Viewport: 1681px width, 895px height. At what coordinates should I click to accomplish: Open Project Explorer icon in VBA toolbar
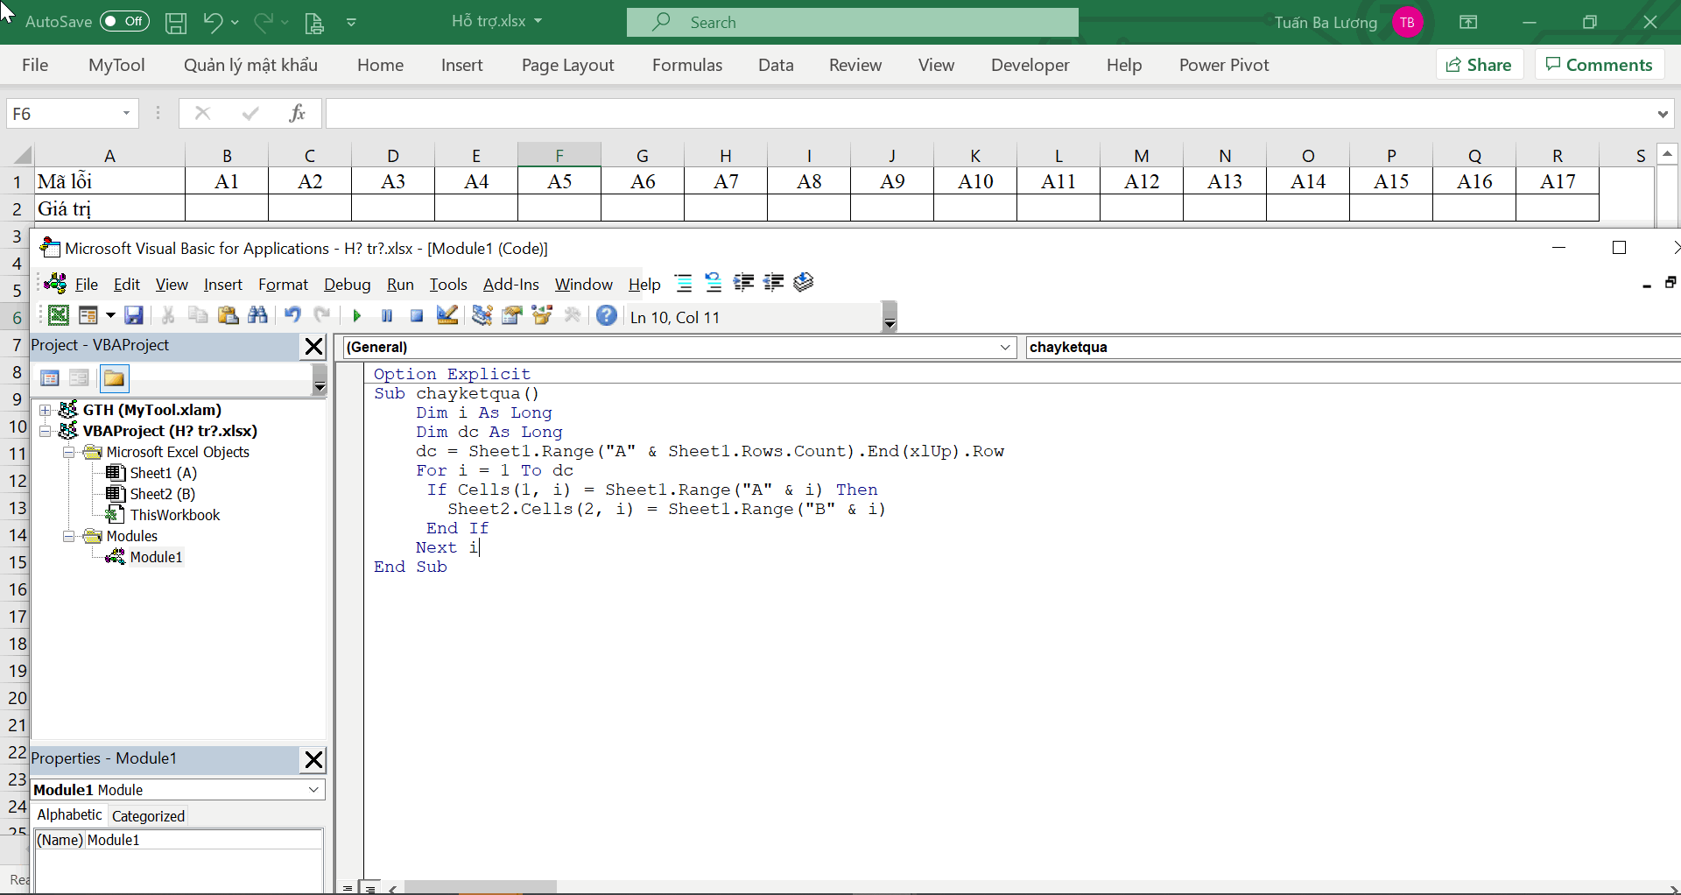(x=482, y=315)
